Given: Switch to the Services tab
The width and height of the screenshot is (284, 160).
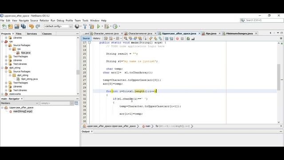Looking at the screenshot, I should coord(32,34).
